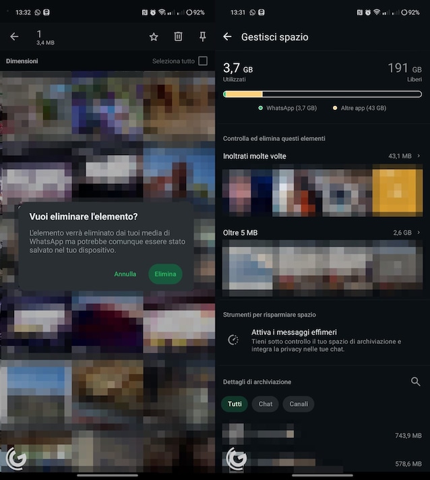This screenshot has height=480, width=430.
Task: Check the Seleziona tutto checkbox
Action: (203, 61)
